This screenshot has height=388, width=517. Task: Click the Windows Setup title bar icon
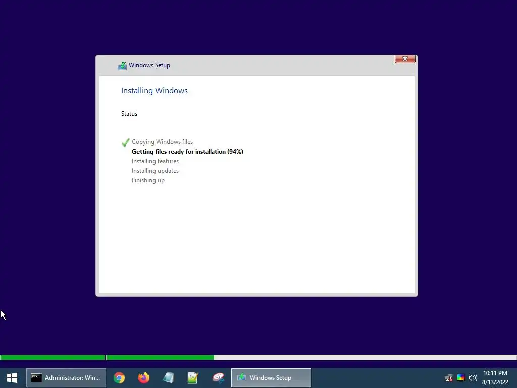click(x=122, y=65)
